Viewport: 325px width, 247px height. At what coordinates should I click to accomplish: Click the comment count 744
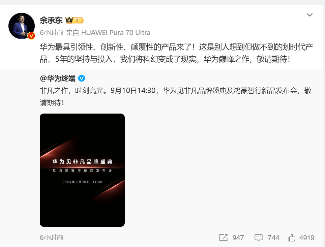[x=273, y=238]
